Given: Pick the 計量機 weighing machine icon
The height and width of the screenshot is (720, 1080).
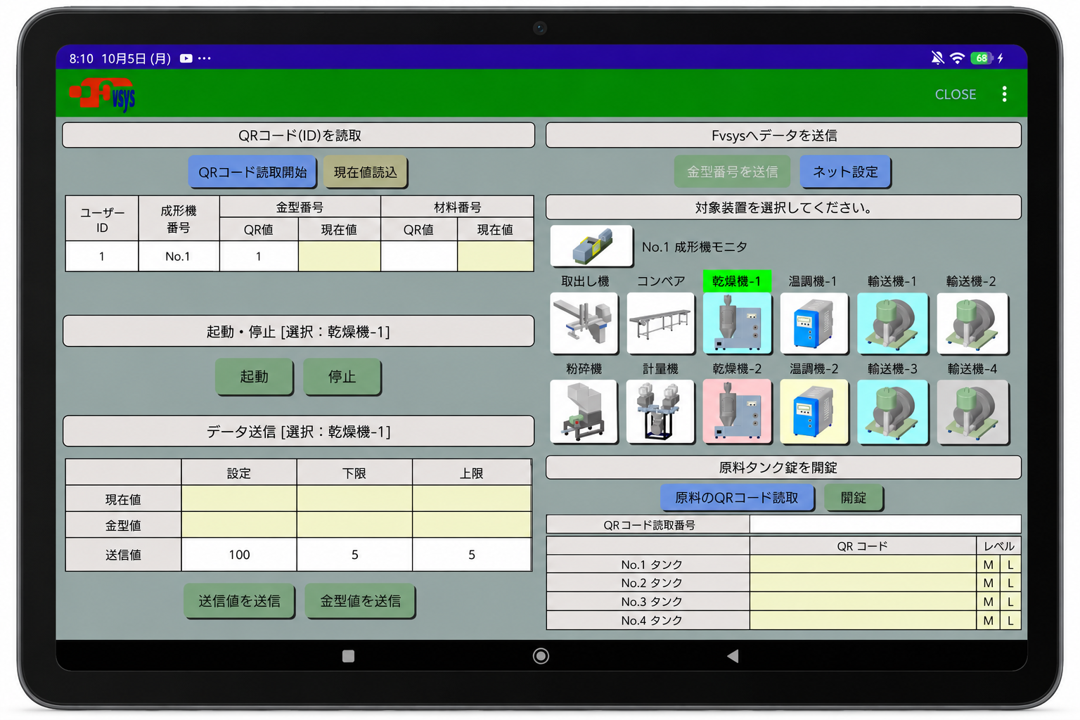Looking at the screenshot, I should 661,412.
